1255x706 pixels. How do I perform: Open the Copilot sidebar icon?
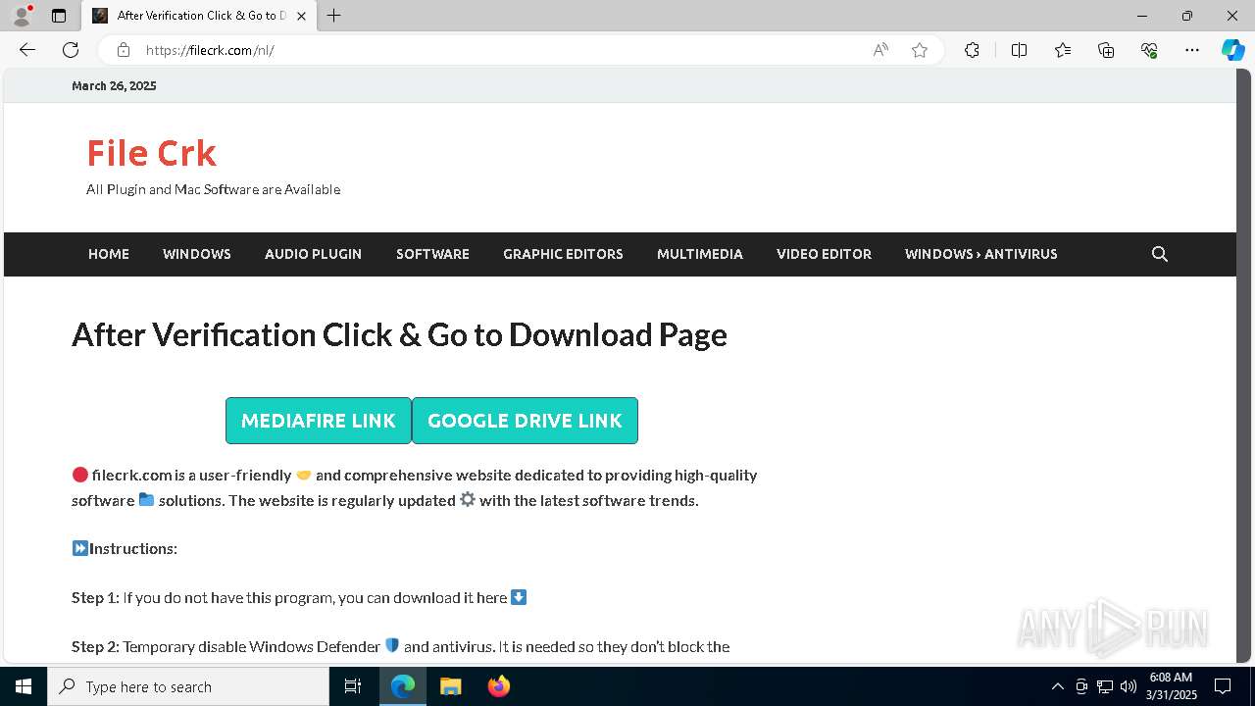point(1233,50)
